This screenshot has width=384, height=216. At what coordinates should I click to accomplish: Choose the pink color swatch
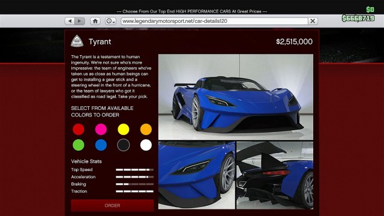101,130
